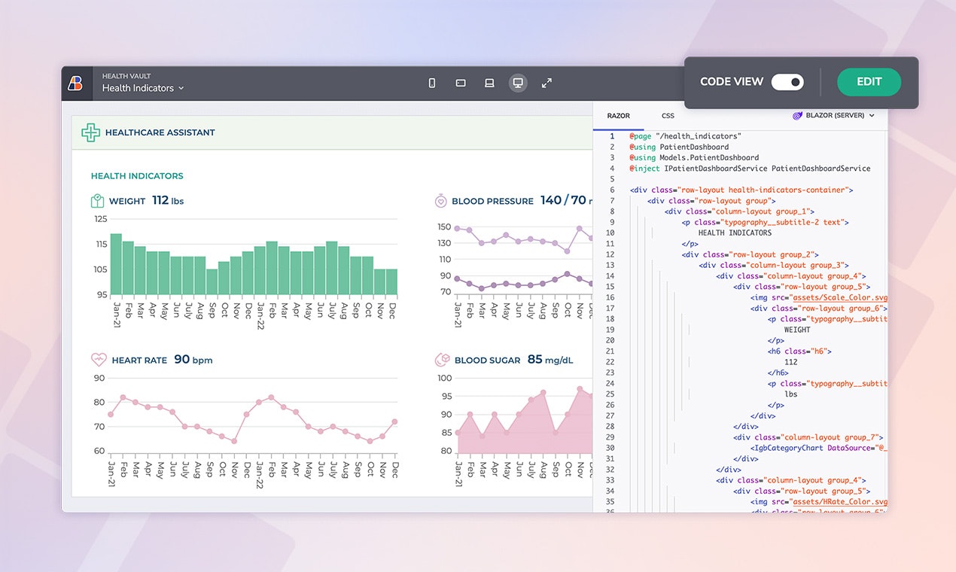Click the IgbCategoryChart code on line 30

click(x=819, y=448)
